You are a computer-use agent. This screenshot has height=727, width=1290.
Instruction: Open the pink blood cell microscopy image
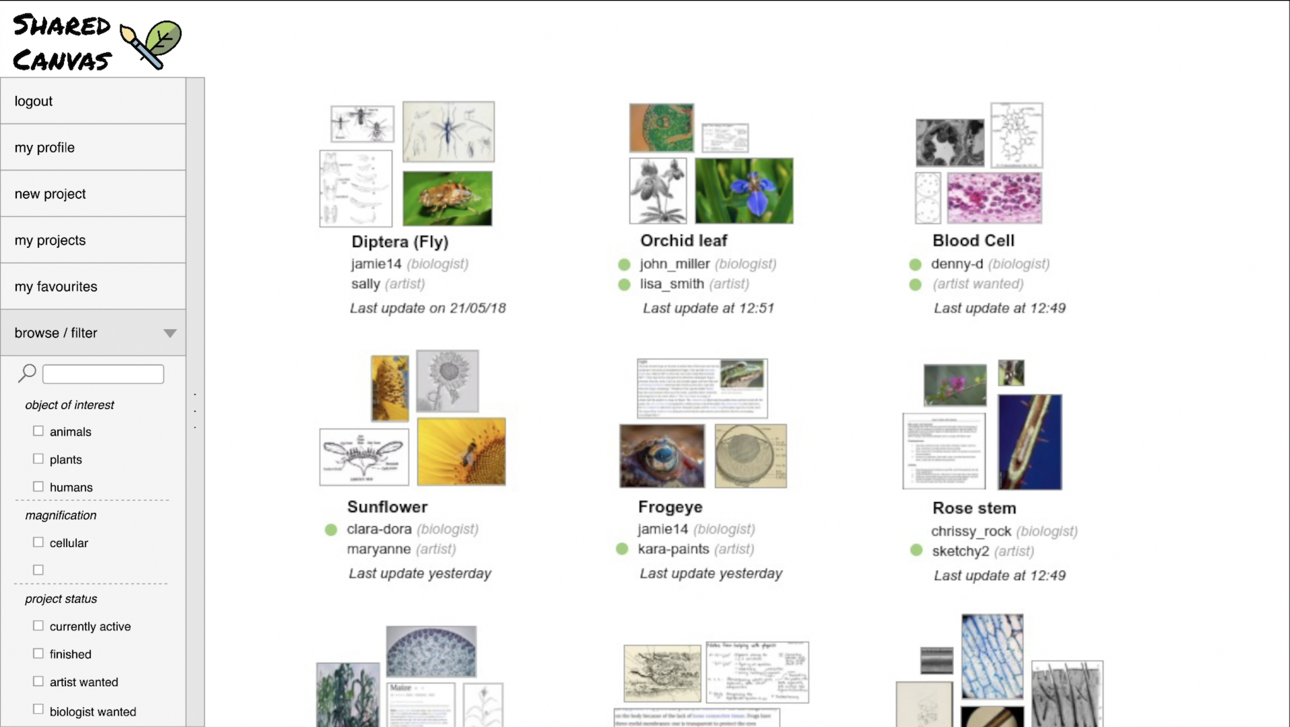coord(994,198)
